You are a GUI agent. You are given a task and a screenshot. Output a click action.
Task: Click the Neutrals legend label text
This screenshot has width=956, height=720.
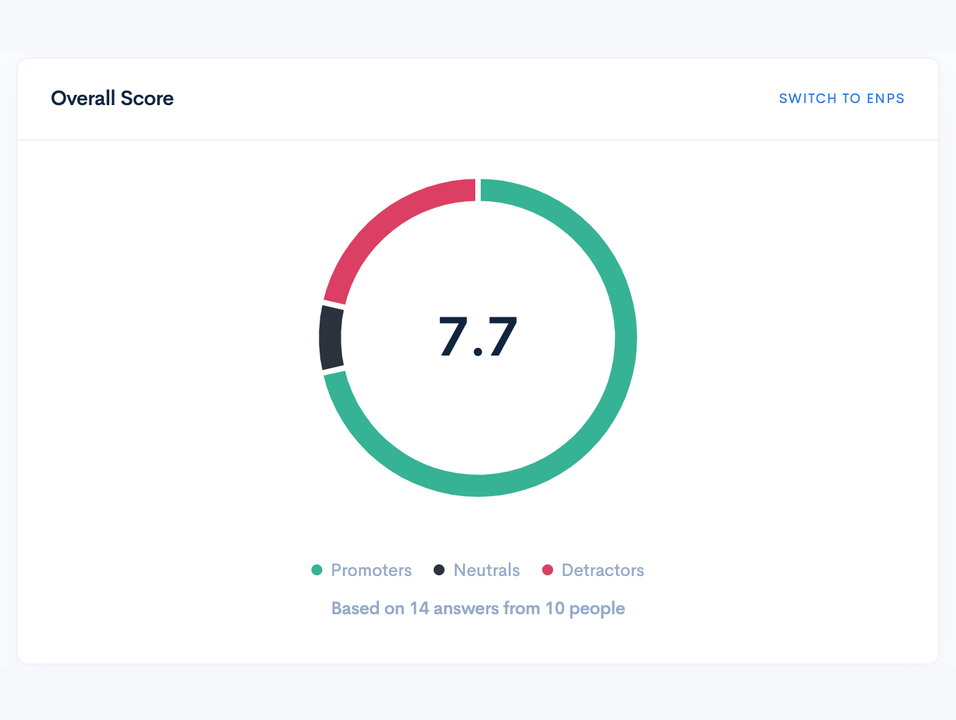[486, 570]
